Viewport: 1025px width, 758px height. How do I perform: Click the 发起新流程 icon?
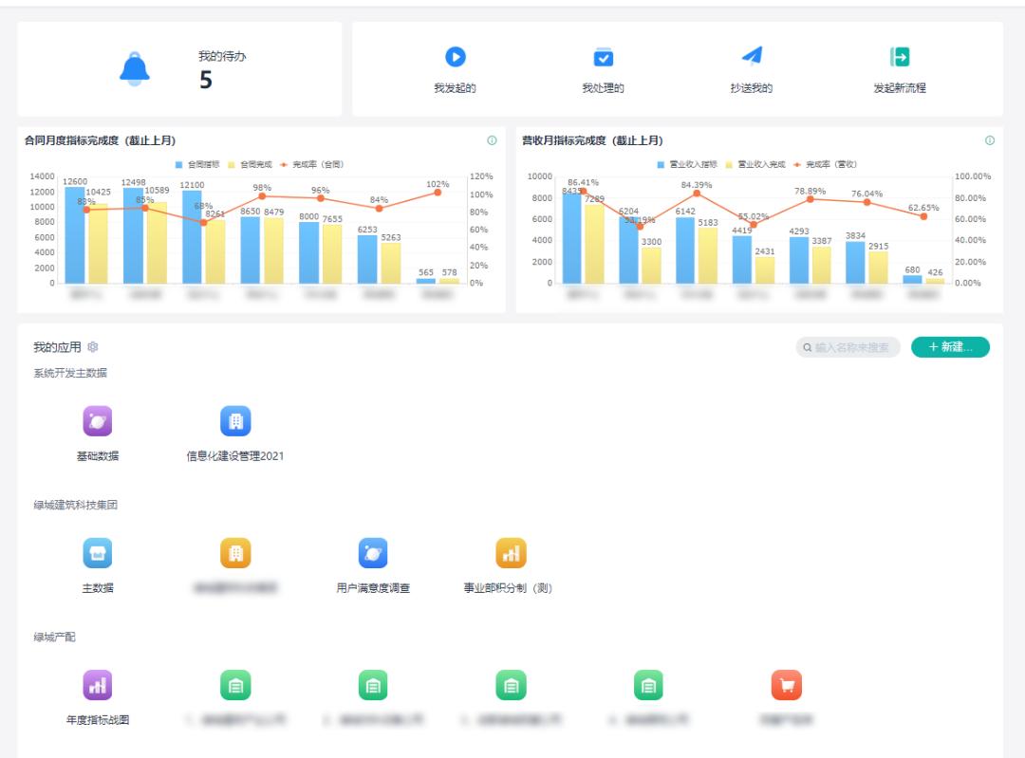900,57
